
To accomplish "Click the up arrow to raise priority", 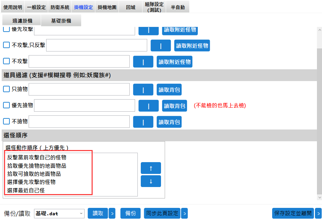I will pos(151,168).
